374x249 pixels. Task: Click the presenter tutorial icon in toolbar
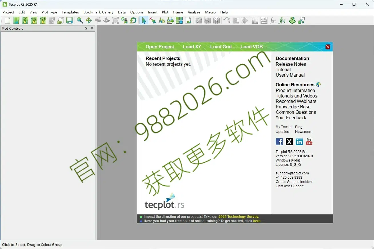click(x=301, y=20)
